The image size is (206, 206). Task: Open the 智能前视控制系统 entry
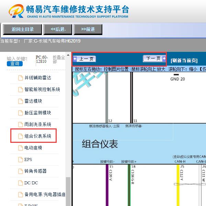point(42,90)
